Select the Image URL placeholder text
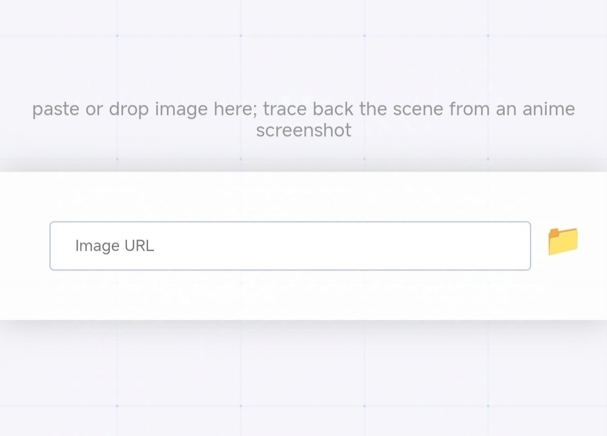Image resolution: width=607 pixels, height=436 pixels. [x=115, y=246]
